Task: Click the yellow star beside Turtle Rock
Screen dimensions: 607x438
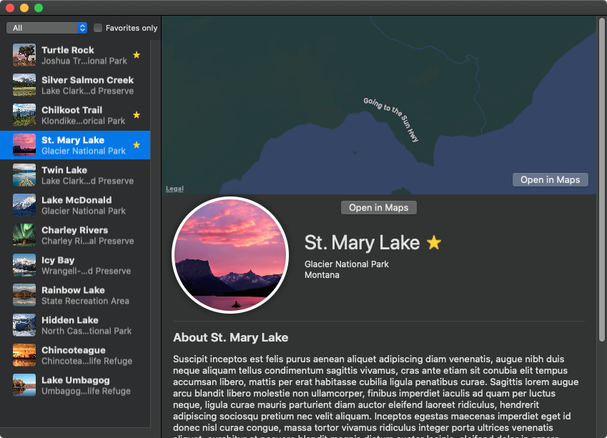Action: tap(137, 55)
